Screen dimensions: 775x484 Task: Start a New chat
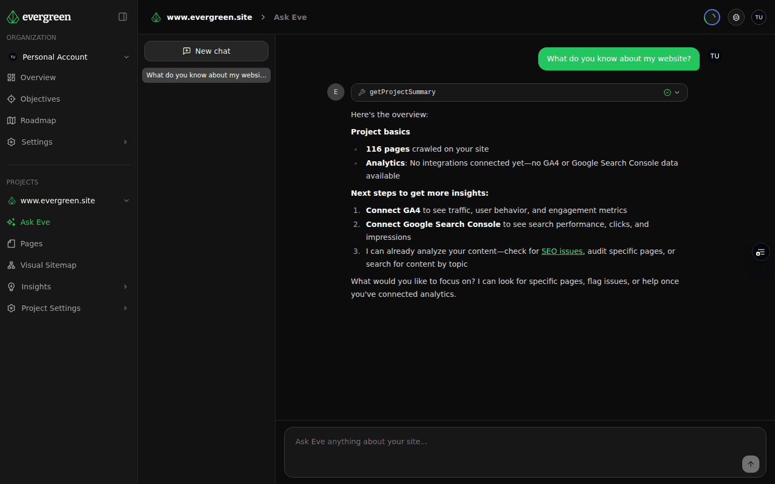[206, 51]
